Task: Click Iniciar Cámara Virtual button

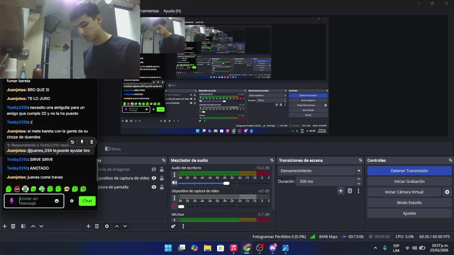Action: click(x=404, y=192)
